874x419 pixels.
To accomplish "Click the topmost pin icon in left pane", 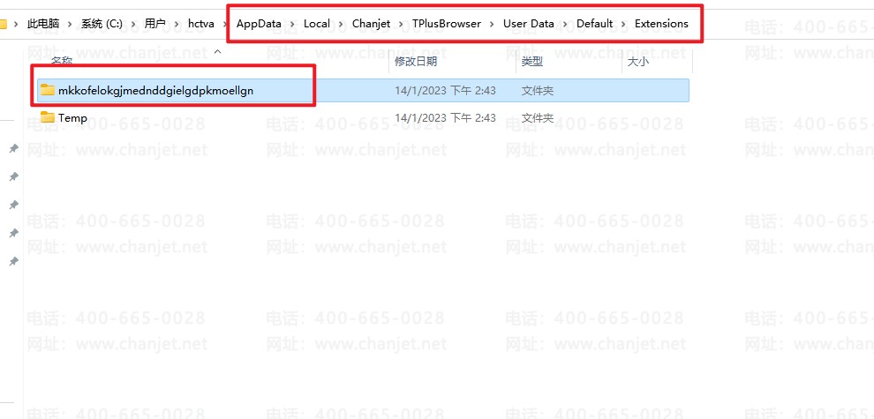I will coord(13,149).
